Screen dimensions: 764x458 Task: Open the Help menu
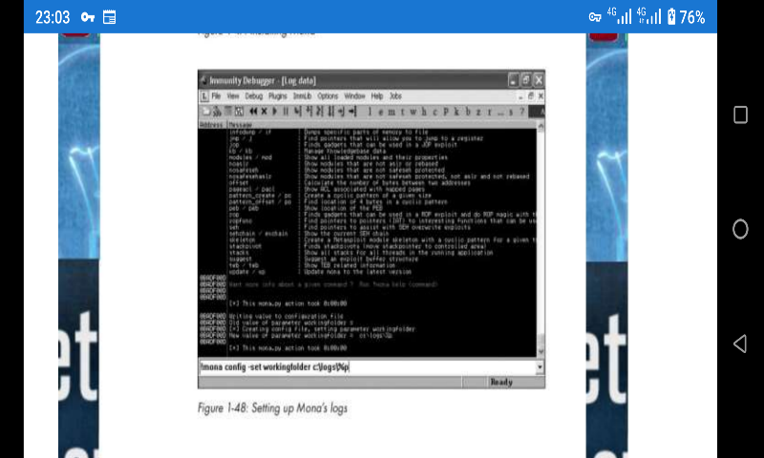point(377,95)
